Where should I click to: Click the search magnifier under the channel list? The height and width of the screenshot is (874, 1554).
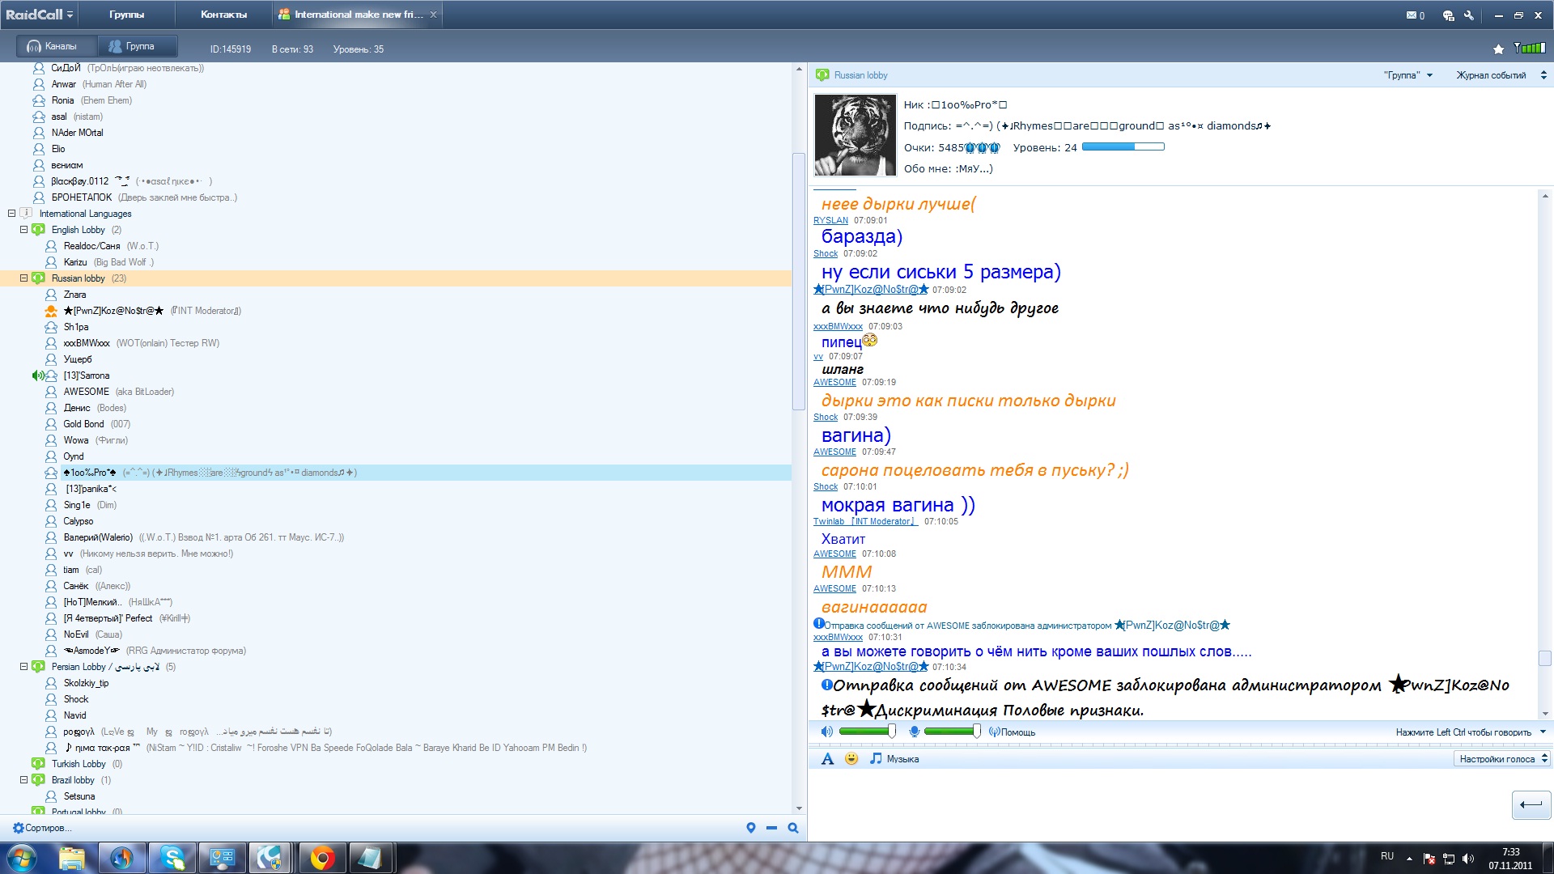point(793,828)
